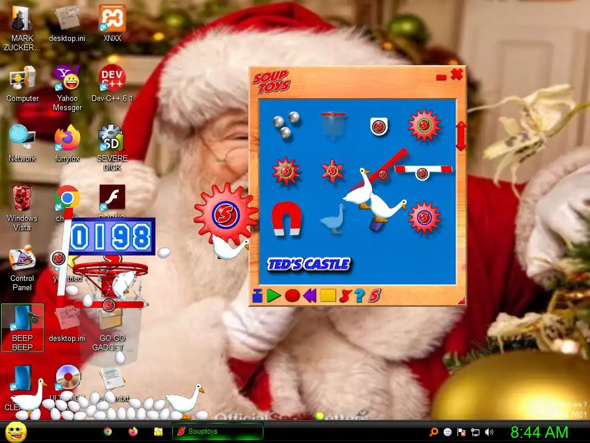Launch Firefox from the taskbar
The width and height of the screenshot is (590, 443).
tap(133, 431)
